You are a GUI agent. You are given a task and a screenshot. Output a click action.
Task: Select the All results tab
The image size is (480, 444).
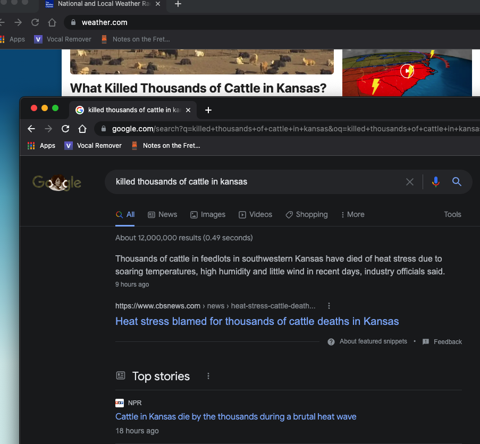pos(125,215)
